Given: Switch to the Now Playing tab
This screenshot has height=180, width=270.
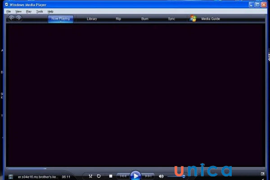Looking at the screenshot, I should (61, 19).
